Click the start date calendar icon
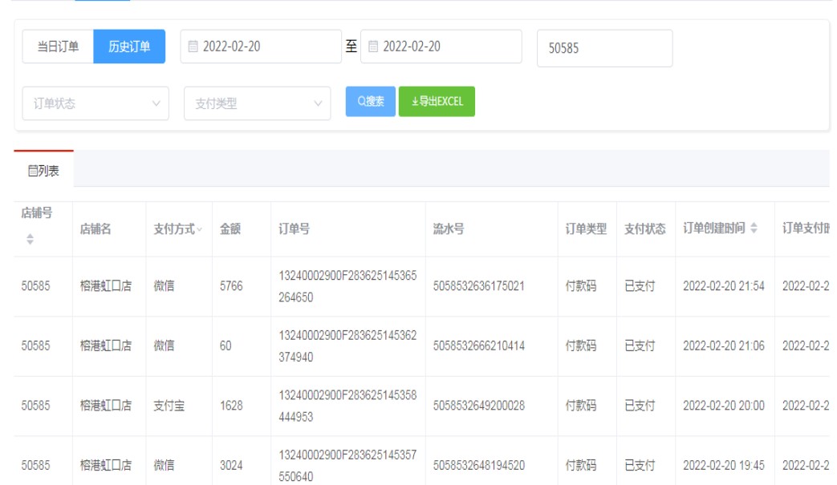This screenshot has height=485, width=837. coord(193,47)
